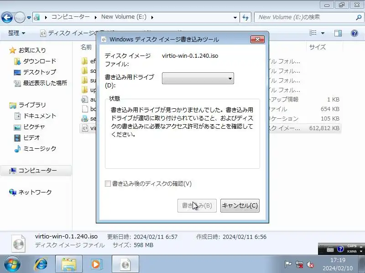Switch to Windows Explorer taskbar button
Image resolution: width=365 pixels, height=273 pixels.
point(69,264)
